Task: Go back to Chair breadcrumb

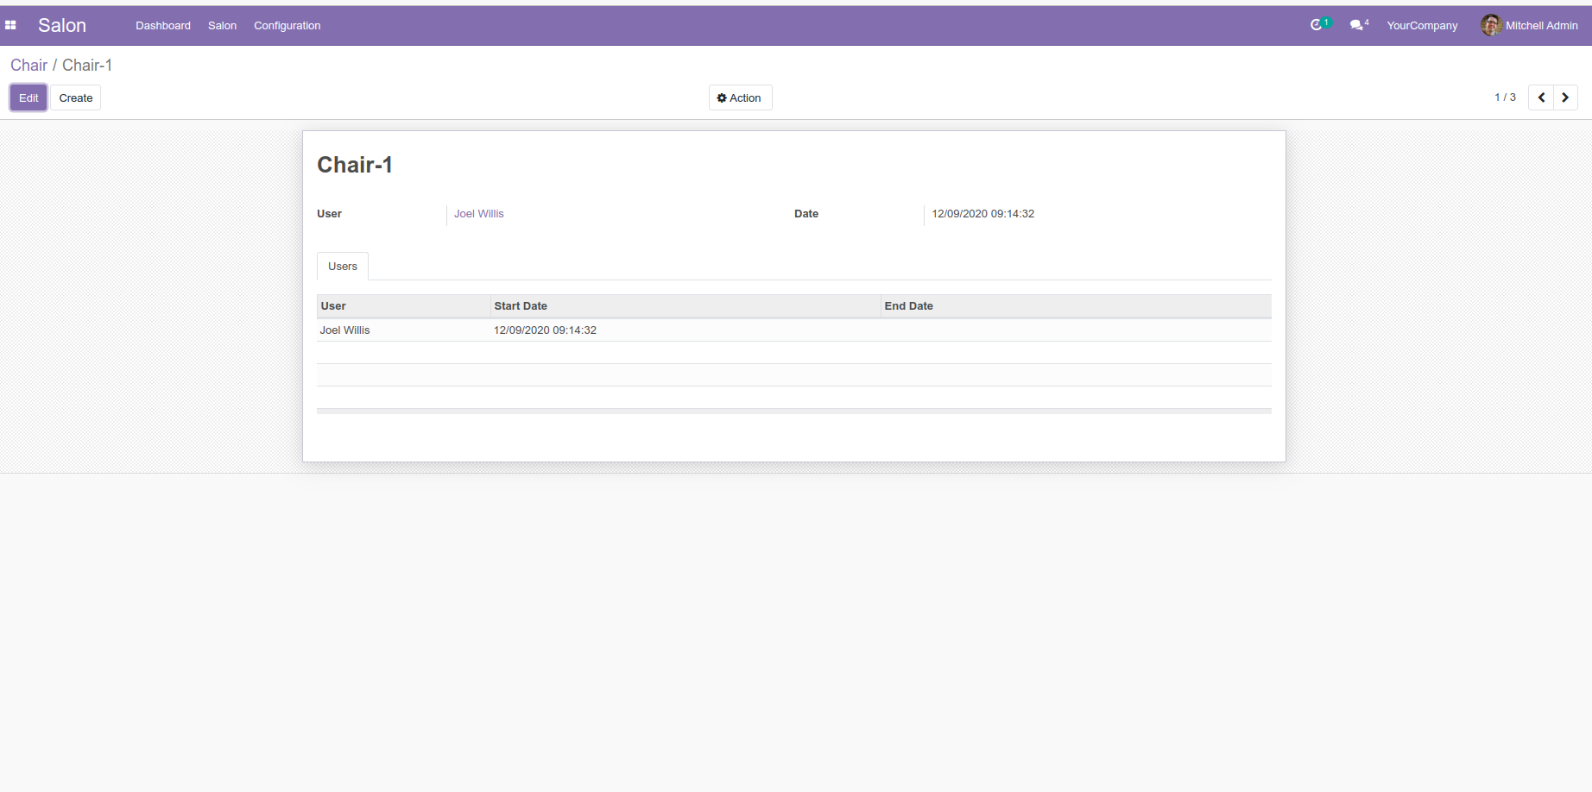Action: [28, 66]
